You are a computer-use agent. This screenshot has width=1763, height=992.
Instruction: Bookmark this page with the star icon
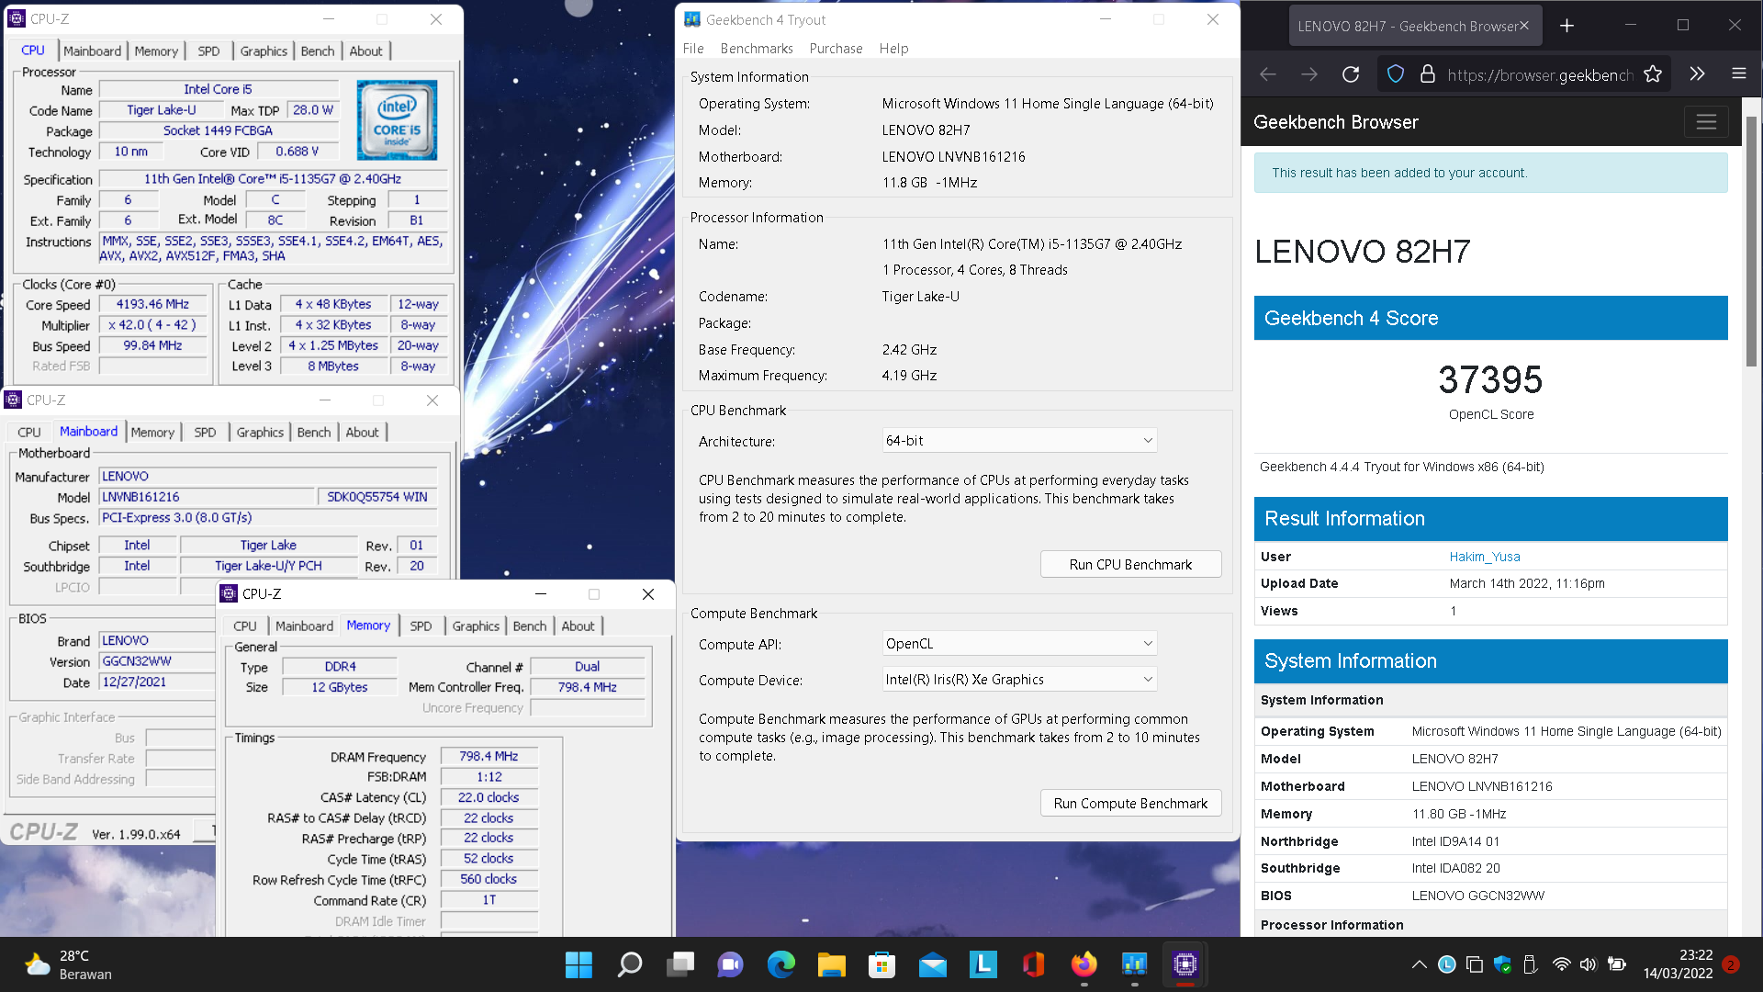[1653, 74]
